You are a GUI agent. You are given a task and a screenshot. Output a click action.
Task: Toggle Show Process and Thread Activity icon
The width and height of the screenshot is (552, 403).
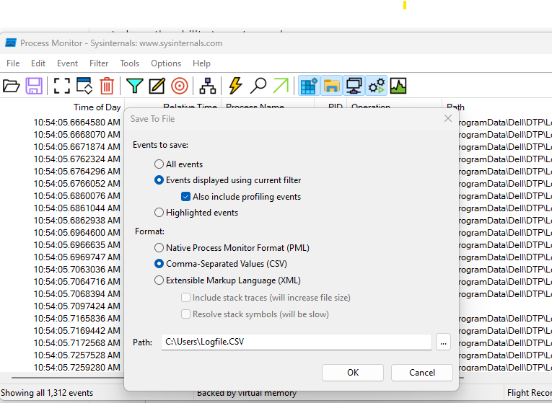tap(377, 86)
